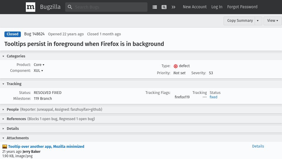Click the Mozilla 'm' logo

tap(30, 7)
